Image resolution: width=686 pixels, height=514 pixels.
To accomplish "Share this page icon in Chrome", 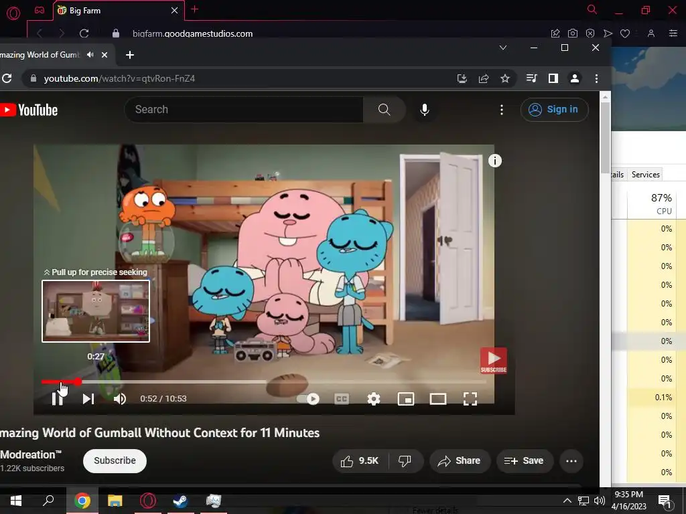I will click(x=484, y=78).
